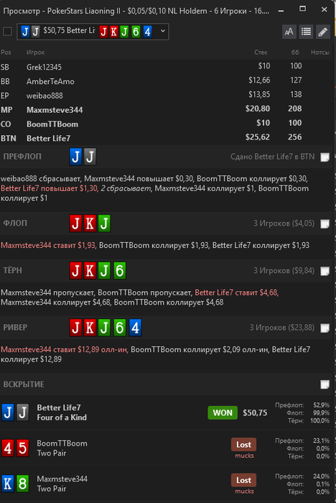Click the 'mucks' link under Maxmsteve344's result
Viewport: 336px width, 503px height.
[244, 491]
